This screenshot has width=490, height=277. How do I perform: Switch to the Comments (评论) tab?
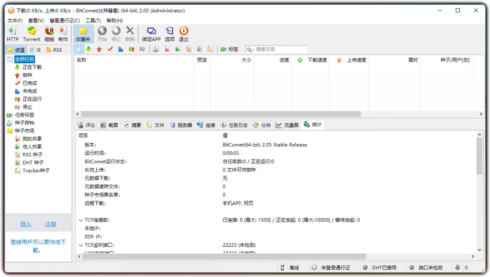pyautogui.click(x=86, y=125)
